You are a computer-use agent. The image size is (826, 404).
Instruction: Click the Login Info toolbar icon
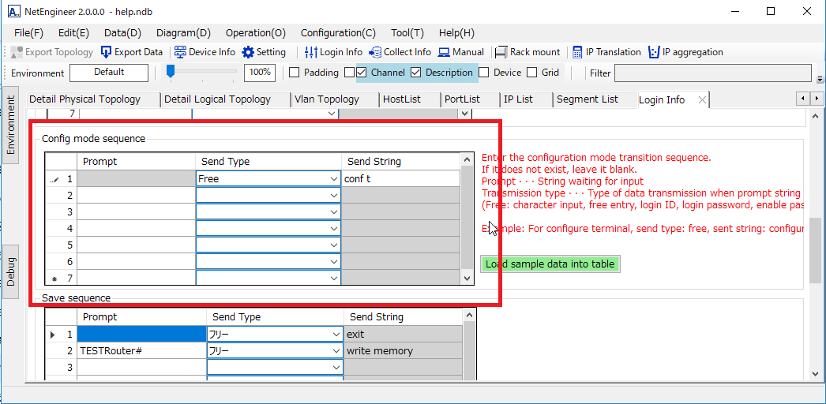point(312,52)
